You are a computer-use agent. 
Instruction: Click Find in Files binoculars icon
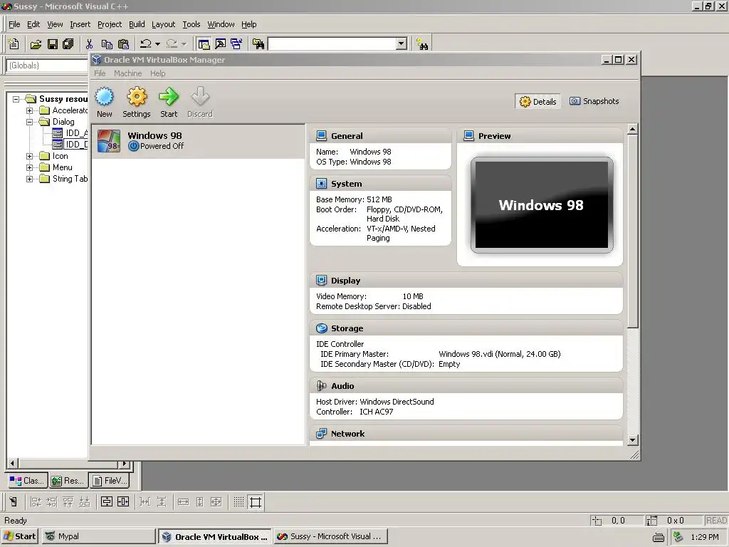tap(258, 44)
